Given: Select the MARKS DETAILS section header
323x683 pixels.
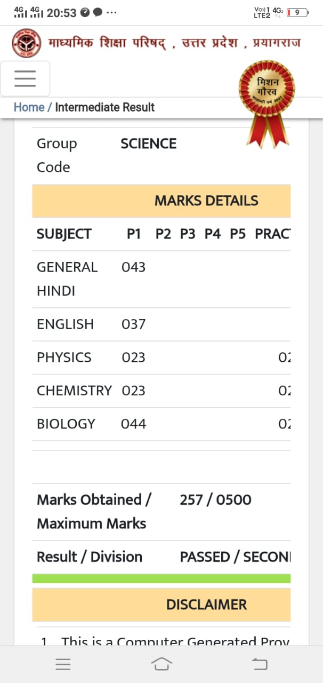Looking at the screenshot, I should click(206, 201).
